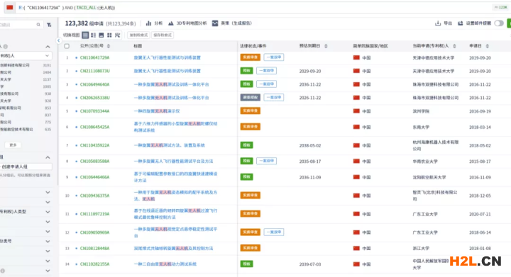Toggle the email alert switch
This screenshot has width=511, height=277.
point(499,23)
